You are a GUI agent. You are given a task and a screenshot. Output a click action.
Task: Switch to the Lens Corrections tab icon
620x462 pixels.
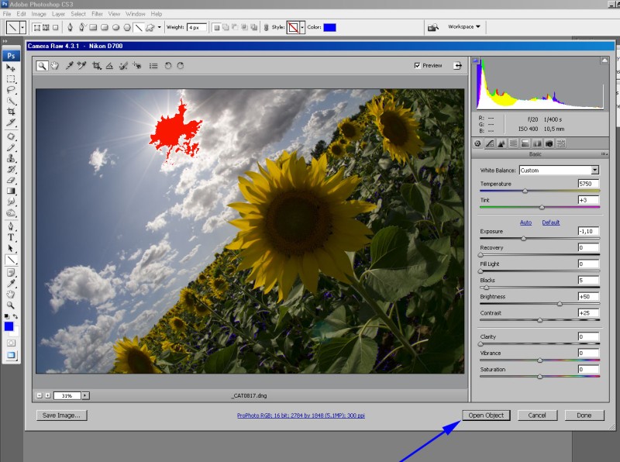coord(537,143)
